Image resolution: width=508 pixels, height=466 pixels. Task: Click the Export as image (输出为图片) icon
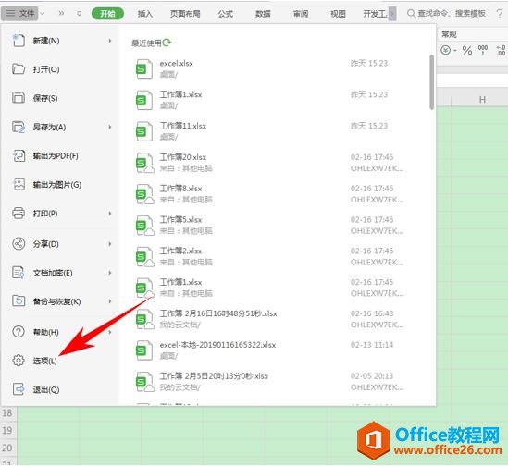[x=19, y=185]
